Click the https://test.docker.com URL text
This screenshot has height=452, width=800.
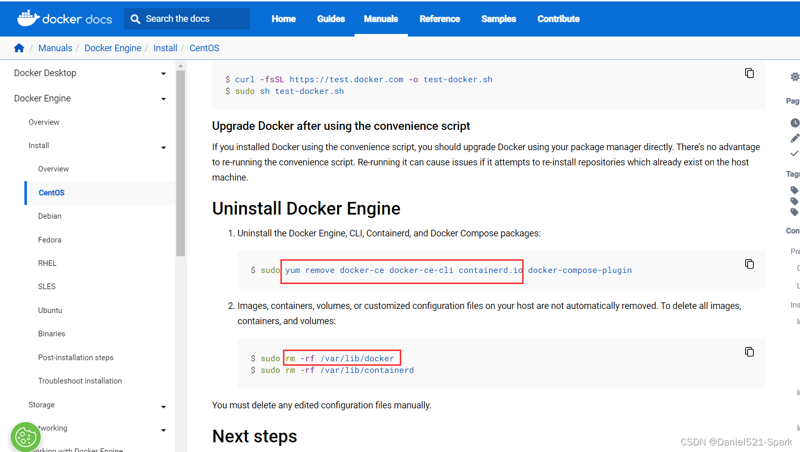[346, 80]
